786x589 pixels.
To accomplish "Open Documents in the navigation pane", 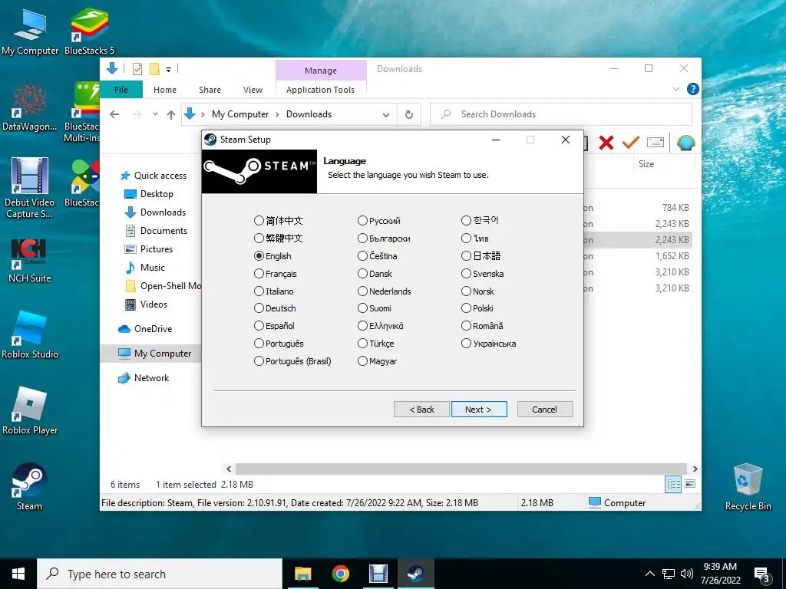I will [x=157, y=230].
